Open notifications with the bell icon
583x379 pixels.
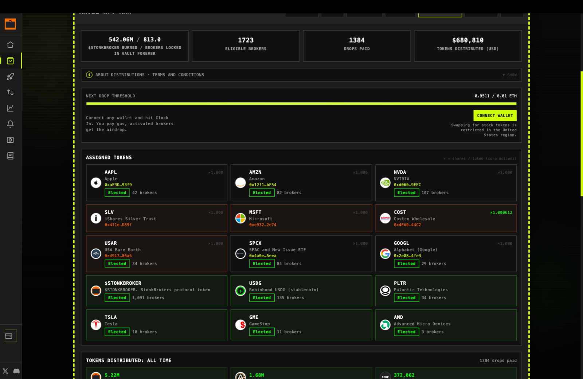click(x=10, y=124)
